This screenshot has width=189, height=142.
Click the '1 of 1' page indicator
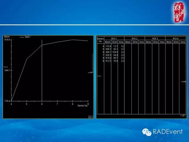coord(183,115)
